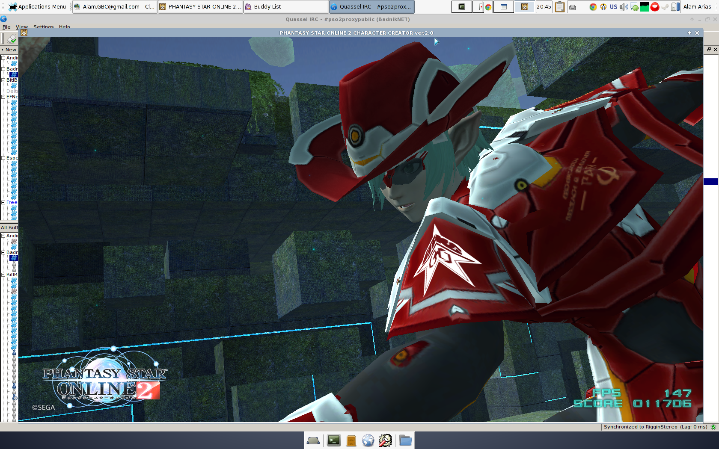Click the New buffer view header
Viewport: 719px width, 449px height.
(9, 50)
